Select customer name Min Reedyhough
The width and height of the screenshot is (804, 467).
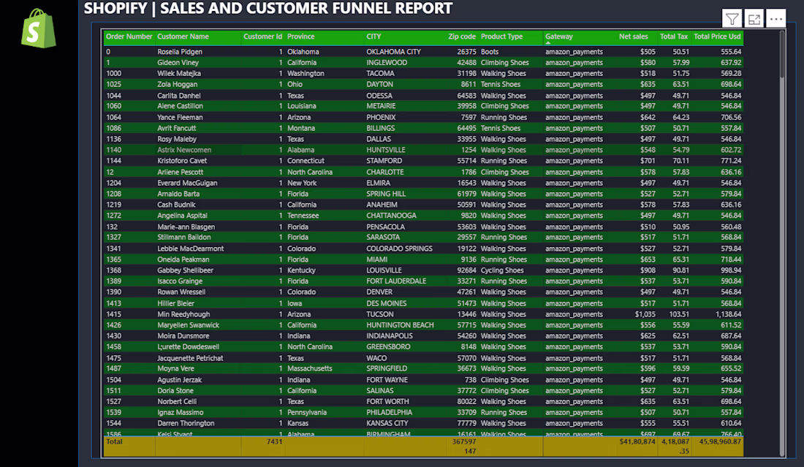183,314
